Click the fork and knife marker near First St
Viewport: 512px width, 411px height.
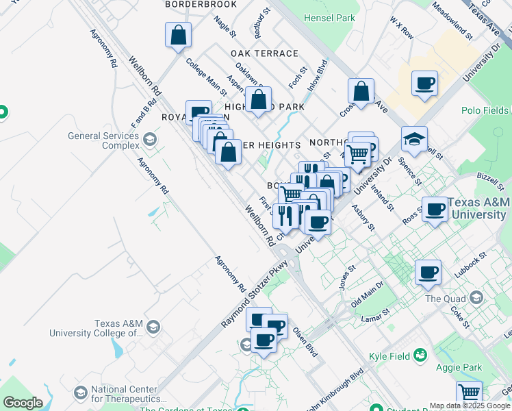click(285, 219)
